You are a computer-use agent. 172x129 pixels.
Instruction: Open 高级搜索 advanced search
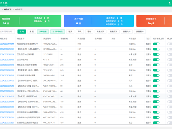[x=43, y=32]
